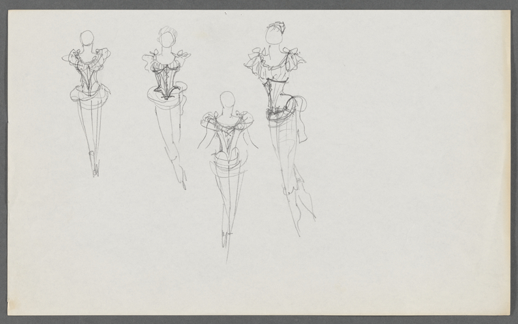Select the rightmost tall figure's head with headpiece

[275, 33]
